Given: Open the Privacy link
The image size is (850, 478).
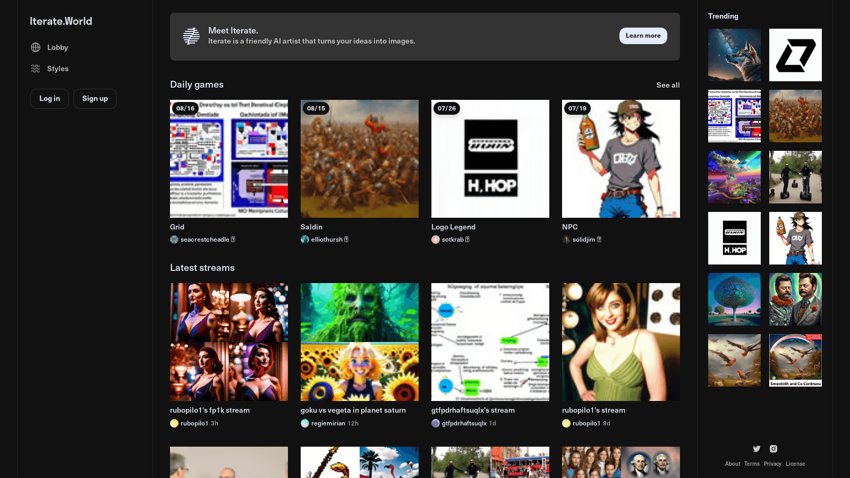Looking at the screenshot, I should 772,464.
